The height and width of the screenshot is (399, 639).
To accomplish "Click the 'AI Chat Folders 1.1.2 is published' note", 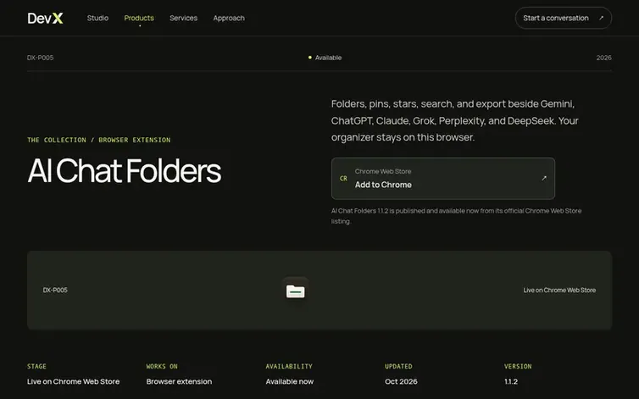I will [456, 216].
